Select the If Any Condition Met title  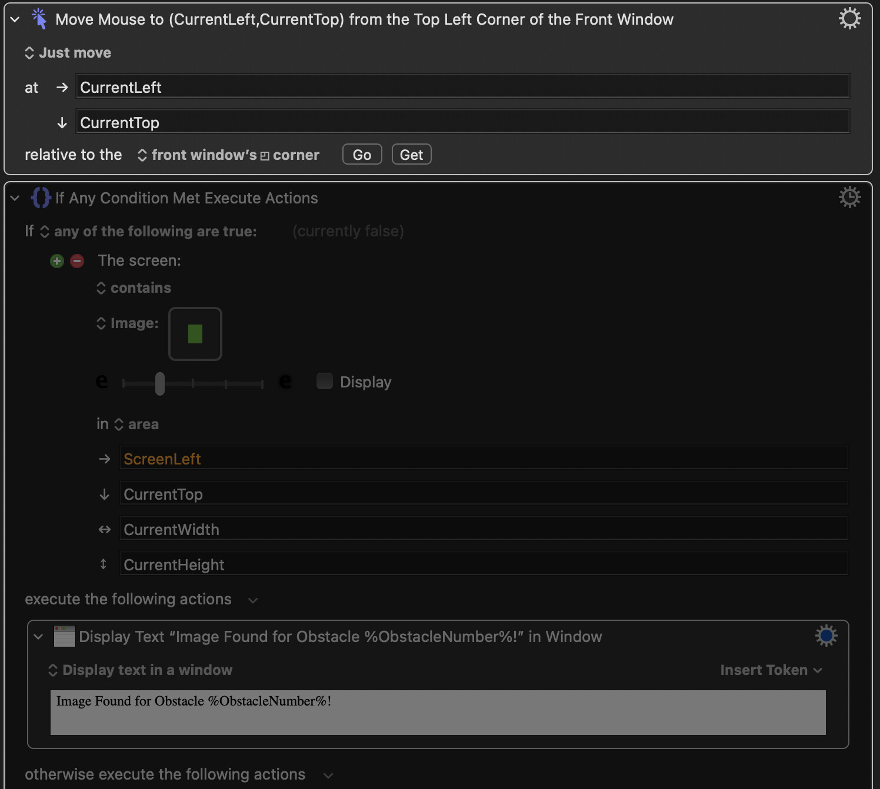tap(186, 198)
